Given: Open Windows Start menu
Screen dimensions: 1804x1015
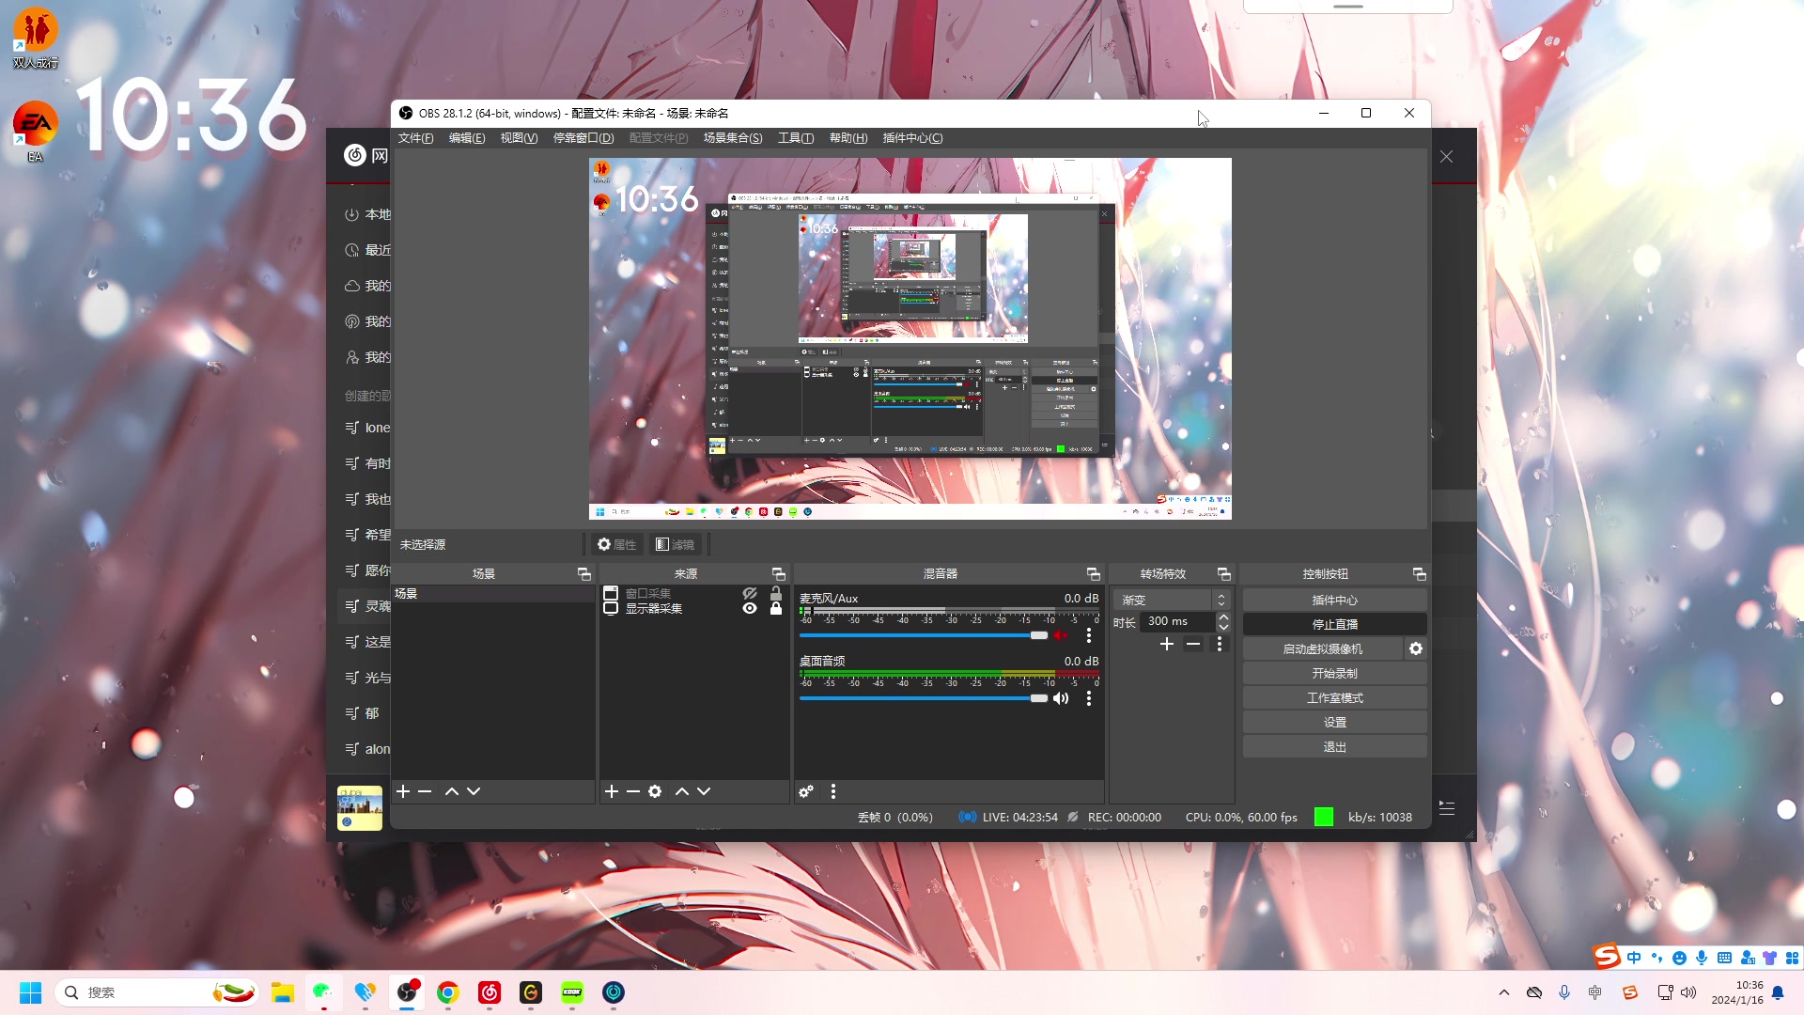Looking at the screenshot, I should coord(30,992).
